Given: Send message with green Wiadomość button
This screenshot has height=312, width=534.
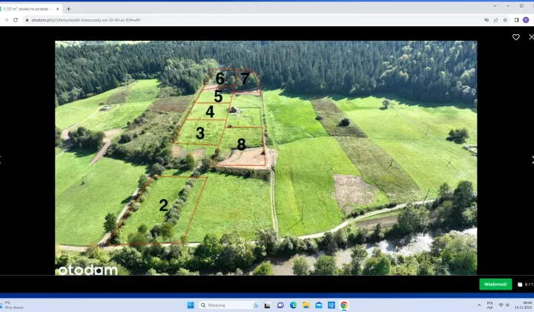Looking at the screenshot, I should (495, 285).
